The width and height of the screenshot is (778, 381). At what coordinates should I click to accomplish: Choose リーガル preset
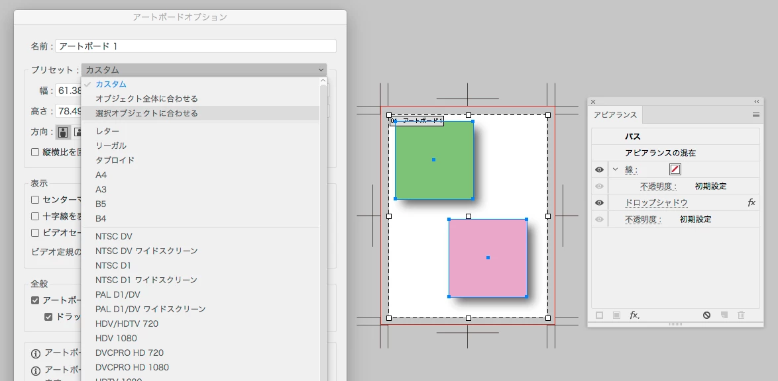[x=200, y=146]
